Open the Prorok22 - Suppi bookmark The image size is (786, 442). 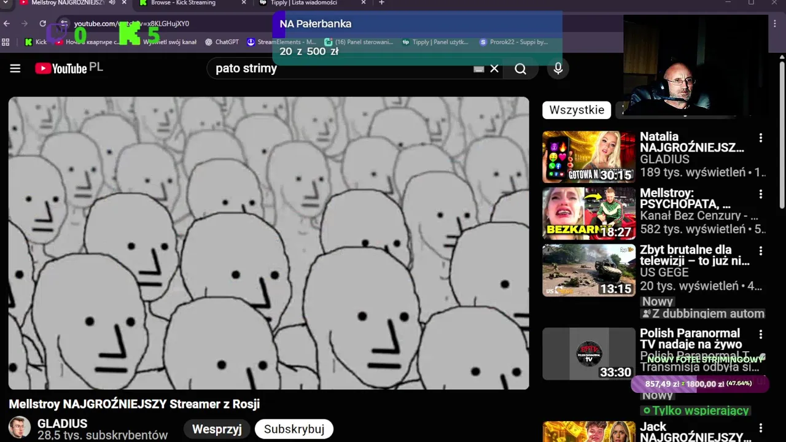(514, 42)
